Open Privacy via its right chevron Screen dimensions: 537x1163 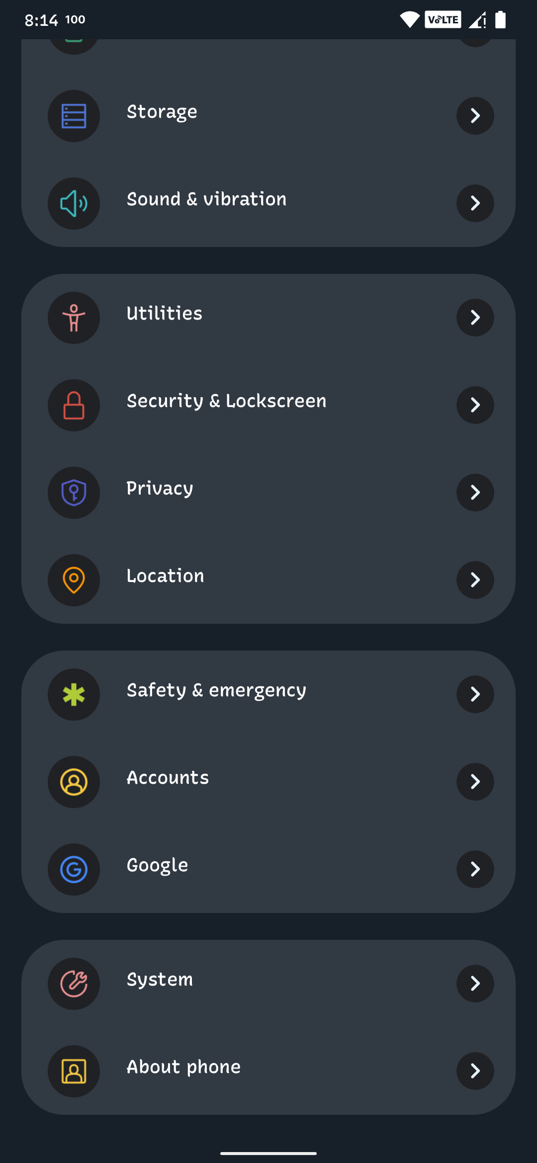[475, 493]
